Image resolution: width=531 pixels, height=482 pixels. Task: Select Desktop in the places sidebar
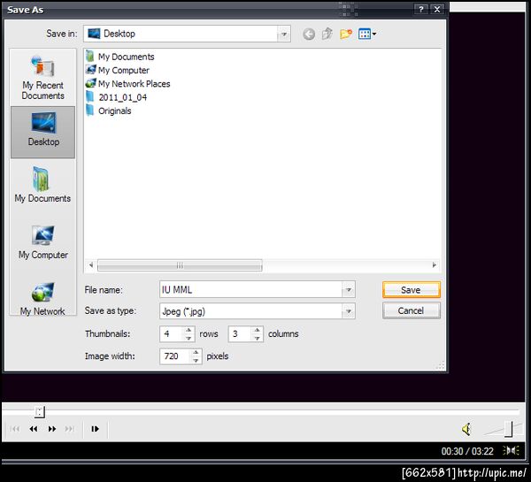tap(43, 132)
